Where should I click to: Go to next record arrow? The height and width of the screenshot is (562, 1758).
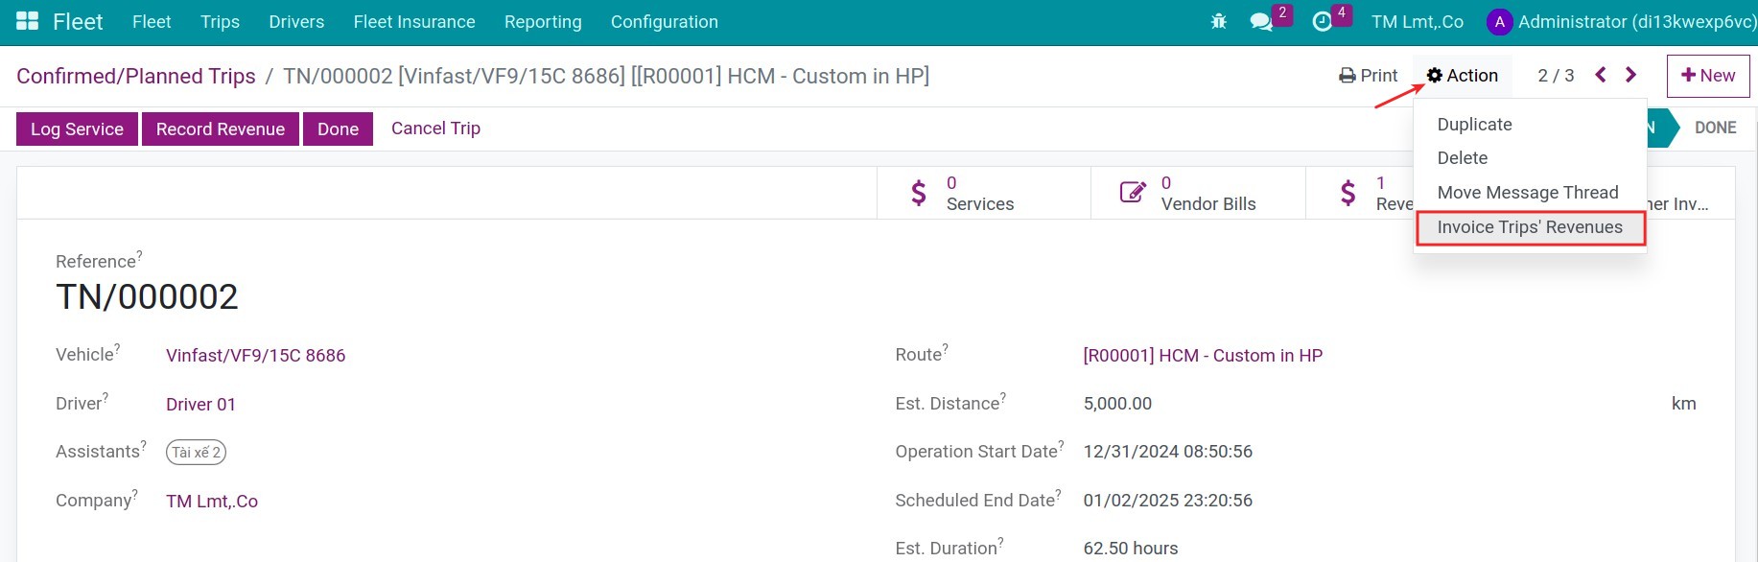(1630, 75)
